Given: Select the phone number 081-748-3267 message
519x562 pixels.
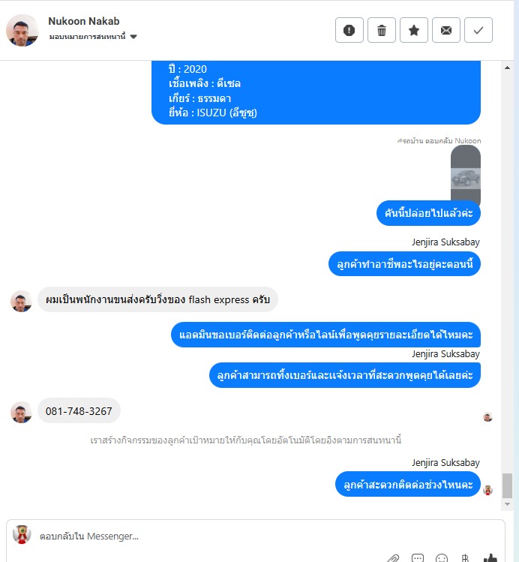Looking at the screenshot, I should coord(79,410).
